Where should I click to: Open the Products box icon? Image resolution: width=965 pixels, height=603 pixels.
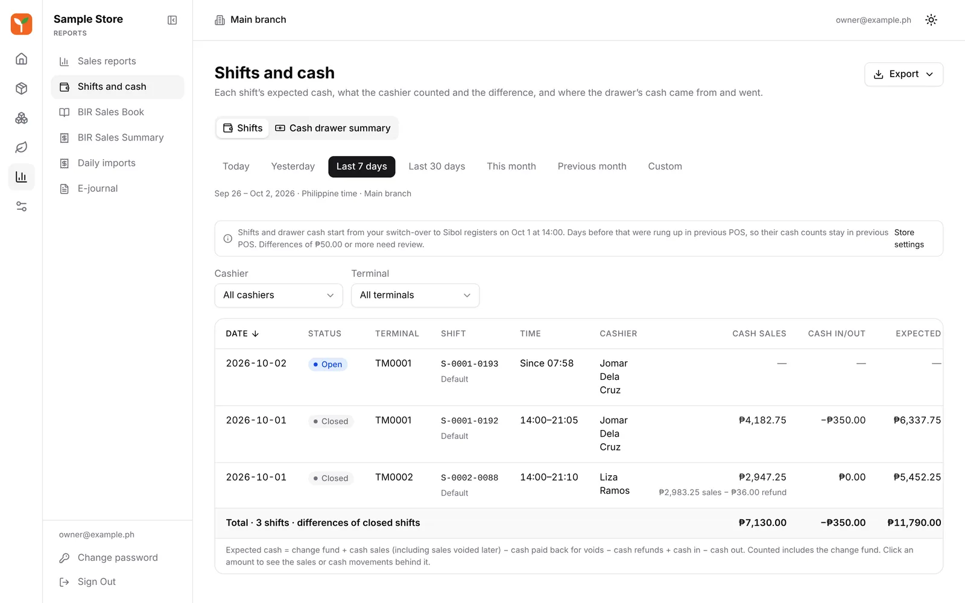coord(21,89)
